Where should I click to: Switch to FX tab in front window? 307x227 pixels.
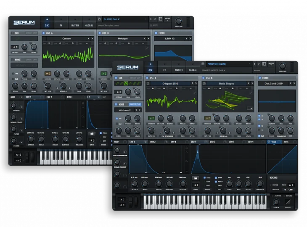click(x=164, y=67)
